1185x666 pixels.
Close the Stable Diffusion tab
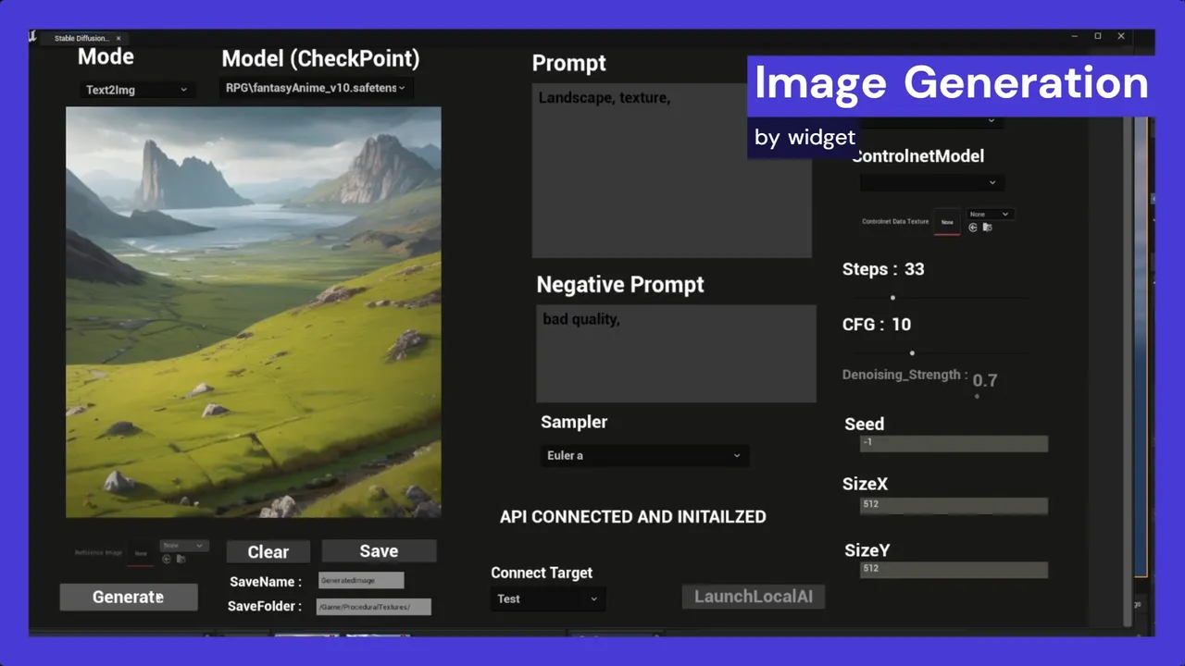click(x=118, y=38)
